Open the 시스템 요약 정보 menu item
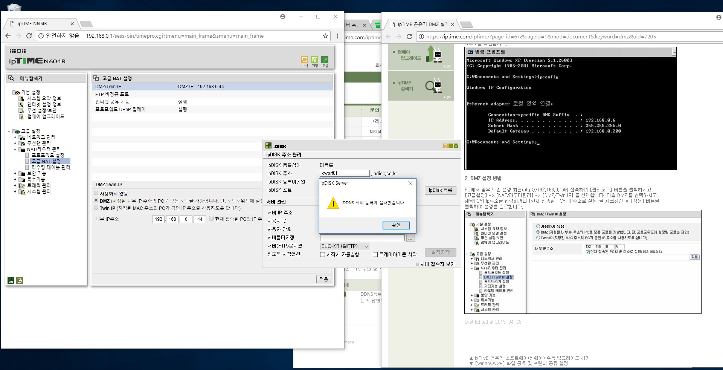This screenshot has height=370, width=723. click(44, 98)
